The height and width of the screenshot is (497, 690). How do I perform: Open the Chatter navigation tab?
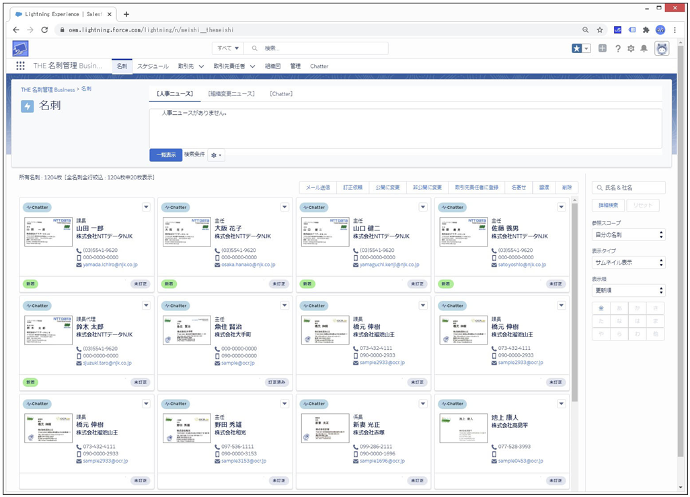(x=319, y=66)
